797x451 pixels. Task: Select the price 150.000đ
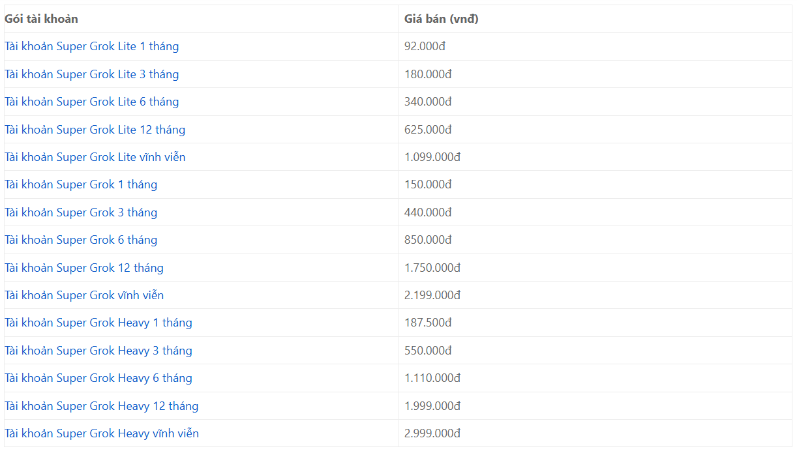(429, 184)
